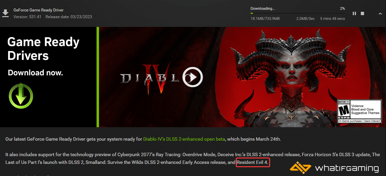Click the ESRB Mature 17+ rating badge
This screenshot has width=386, height=176.
pyautogui.click(x=359, y=111)
